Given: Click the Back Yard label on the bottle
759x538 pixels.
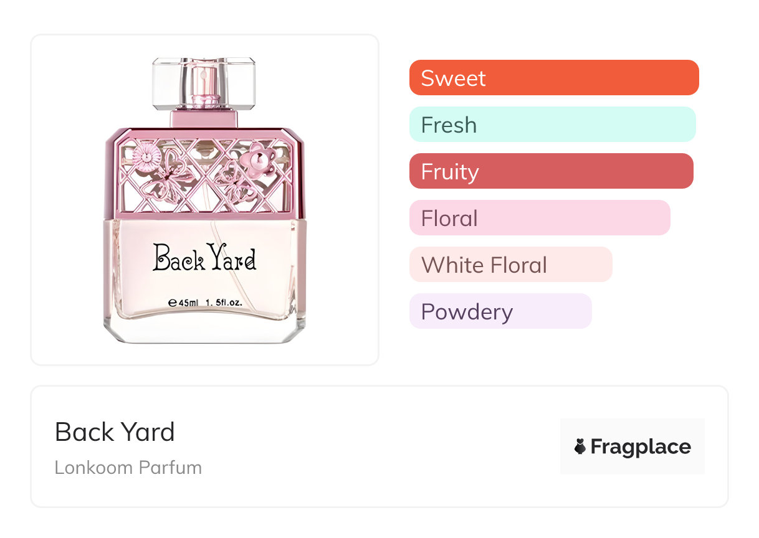Looking at the screenshot, I should point(204,258).
